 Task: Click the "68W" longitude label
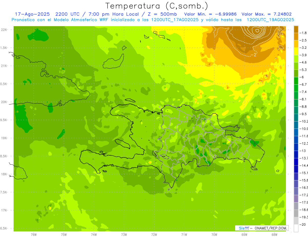click(274, 235)
